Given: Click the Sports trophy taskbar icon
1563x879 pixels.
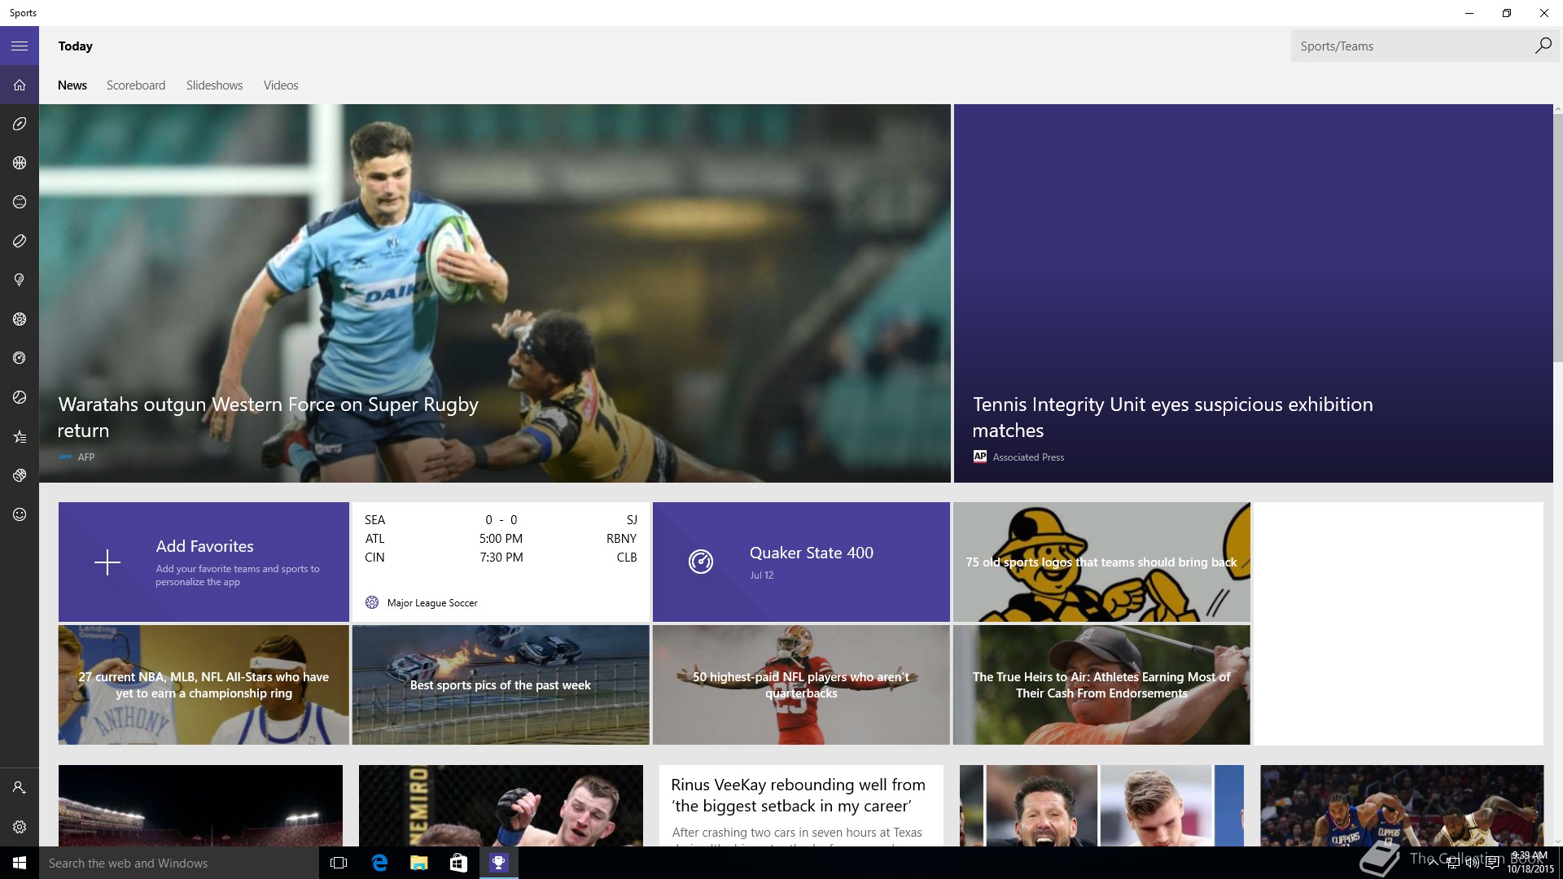Looking at the screenshot, I should tap(498, 863).
